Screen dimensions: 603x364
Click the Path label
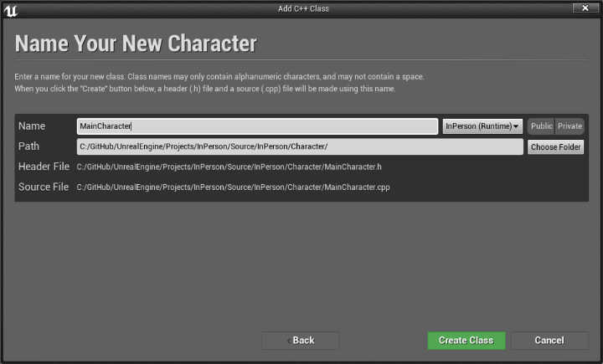coord(28,146)
